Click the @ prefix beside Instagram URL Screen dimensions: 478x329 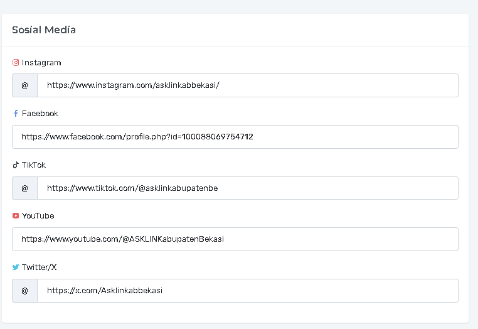coord(25,85)
